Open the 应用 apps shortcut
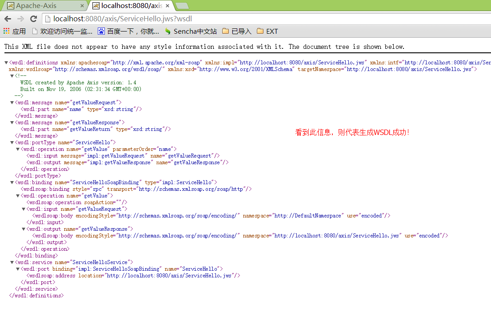 [14, 31]
